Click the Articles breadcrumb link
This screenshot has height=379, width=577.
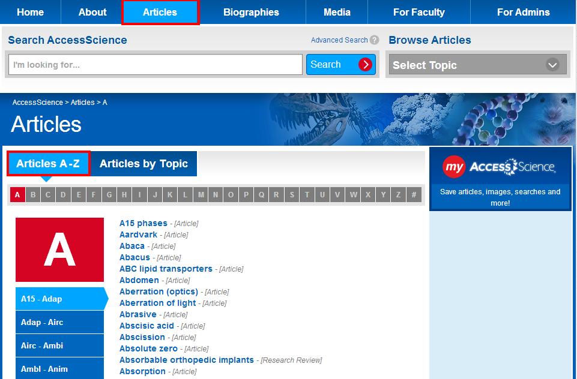(x=82, y=102)
